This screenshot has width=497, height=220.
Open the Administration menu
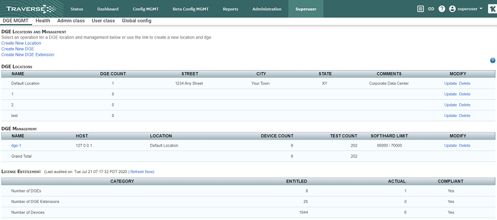(267, 9)
